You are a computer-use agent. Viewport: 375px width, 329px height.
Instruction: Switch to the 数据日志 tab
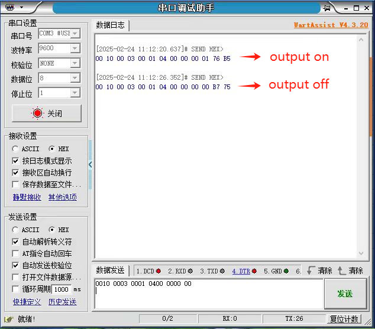pos(110,25)
